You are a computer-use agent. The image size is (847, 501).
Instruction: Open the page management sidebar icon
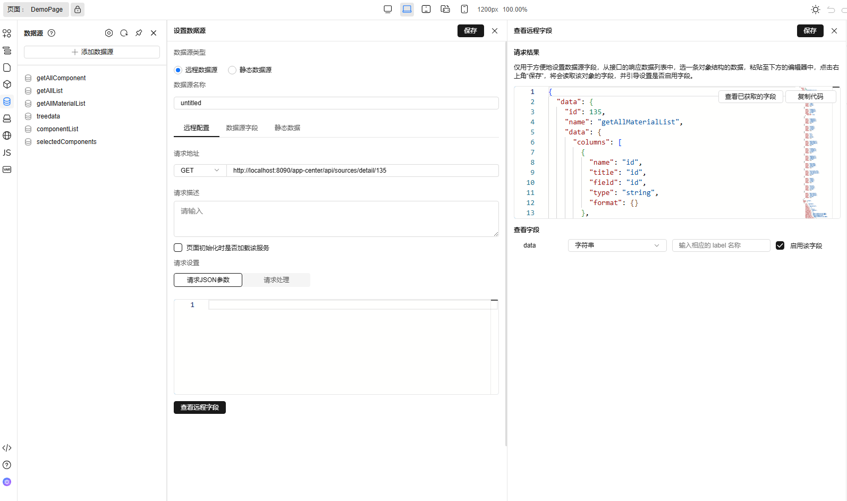coord(7,67)
